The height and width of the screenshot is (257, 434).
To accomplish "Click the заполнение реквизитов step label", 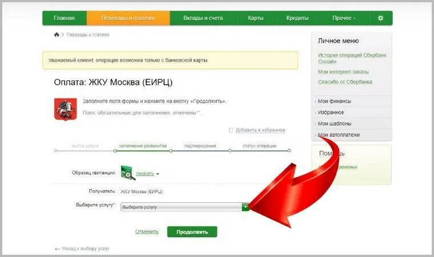I will tap(143, 146).
